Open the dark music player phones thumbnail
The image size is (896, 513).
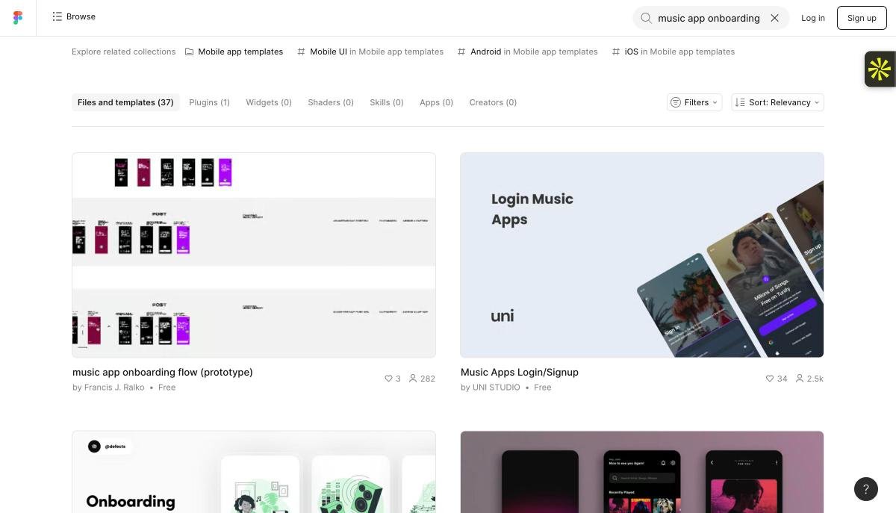[x=642, y=472]
